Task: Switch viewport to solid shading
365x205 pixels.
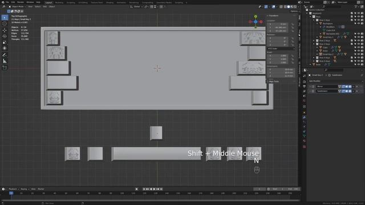Action: point(289,7)
